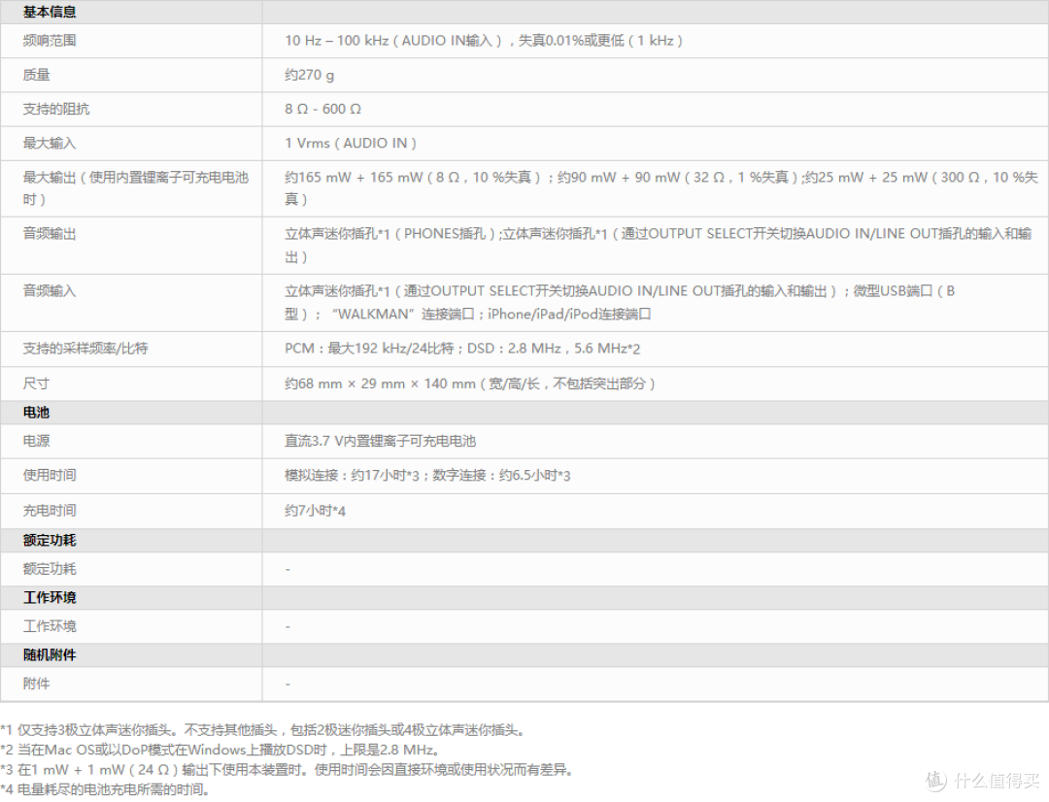Select footnote *4 about 电量耗尽的电池充电

coord(106,789)
